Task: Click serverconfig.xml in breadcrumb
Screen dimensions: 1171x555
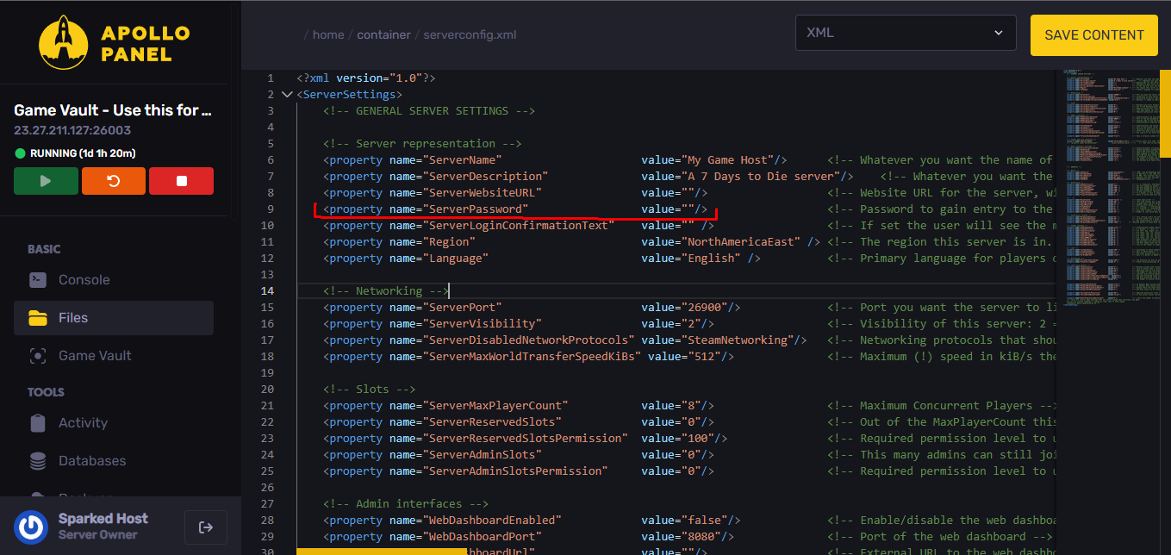Action: [x=470, y=35]
